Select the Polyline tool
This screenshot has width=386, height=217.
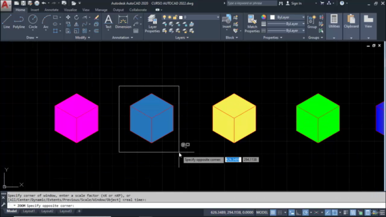click(x=19, y=22)
